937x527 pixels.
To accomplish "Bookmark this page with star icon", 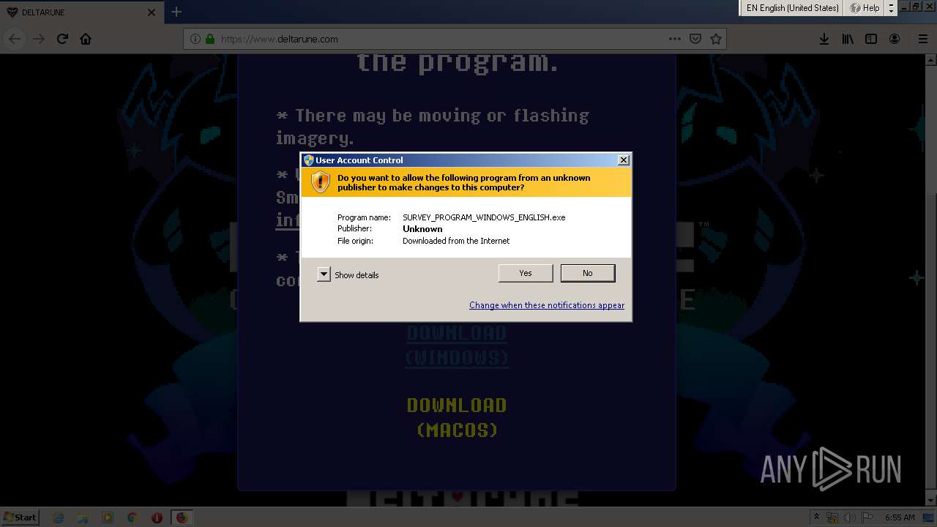I will (x=716, y=39).
